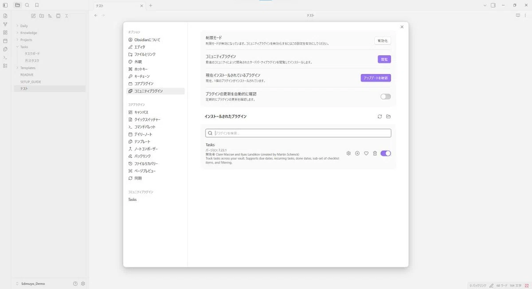The width and height of the screenshot is (532, 289).
Task: Open the README note
Action: (x=27, y=75)
